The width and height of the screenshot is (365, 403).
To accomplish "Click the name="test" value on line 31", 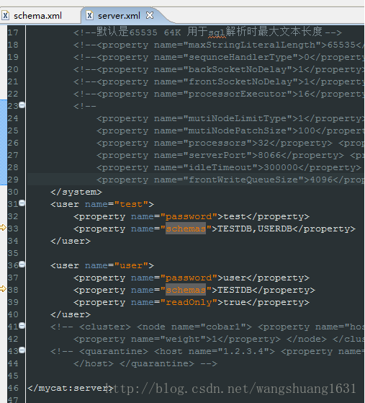I will tap(131, 204).
